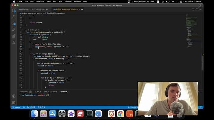Click the editor vertical scrollbar thumb
214x120 pixels.
pyautogui.click(x=202, y=63)
